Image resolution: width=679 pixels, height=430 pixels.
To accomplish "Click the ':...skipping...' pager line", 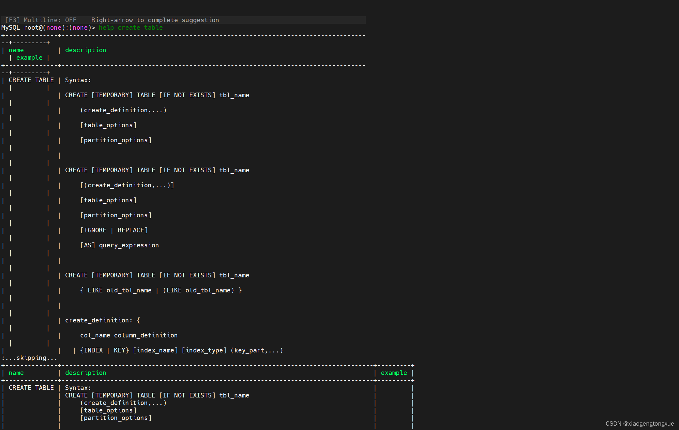I will tap(29, 358).
